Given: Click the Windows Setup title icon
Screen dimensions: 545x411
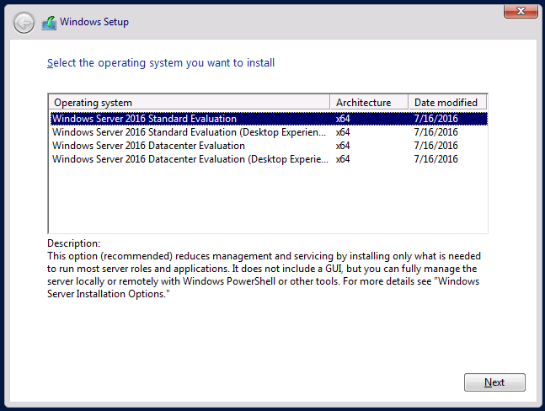Looking at the screenshot, I should click(50, 22).
